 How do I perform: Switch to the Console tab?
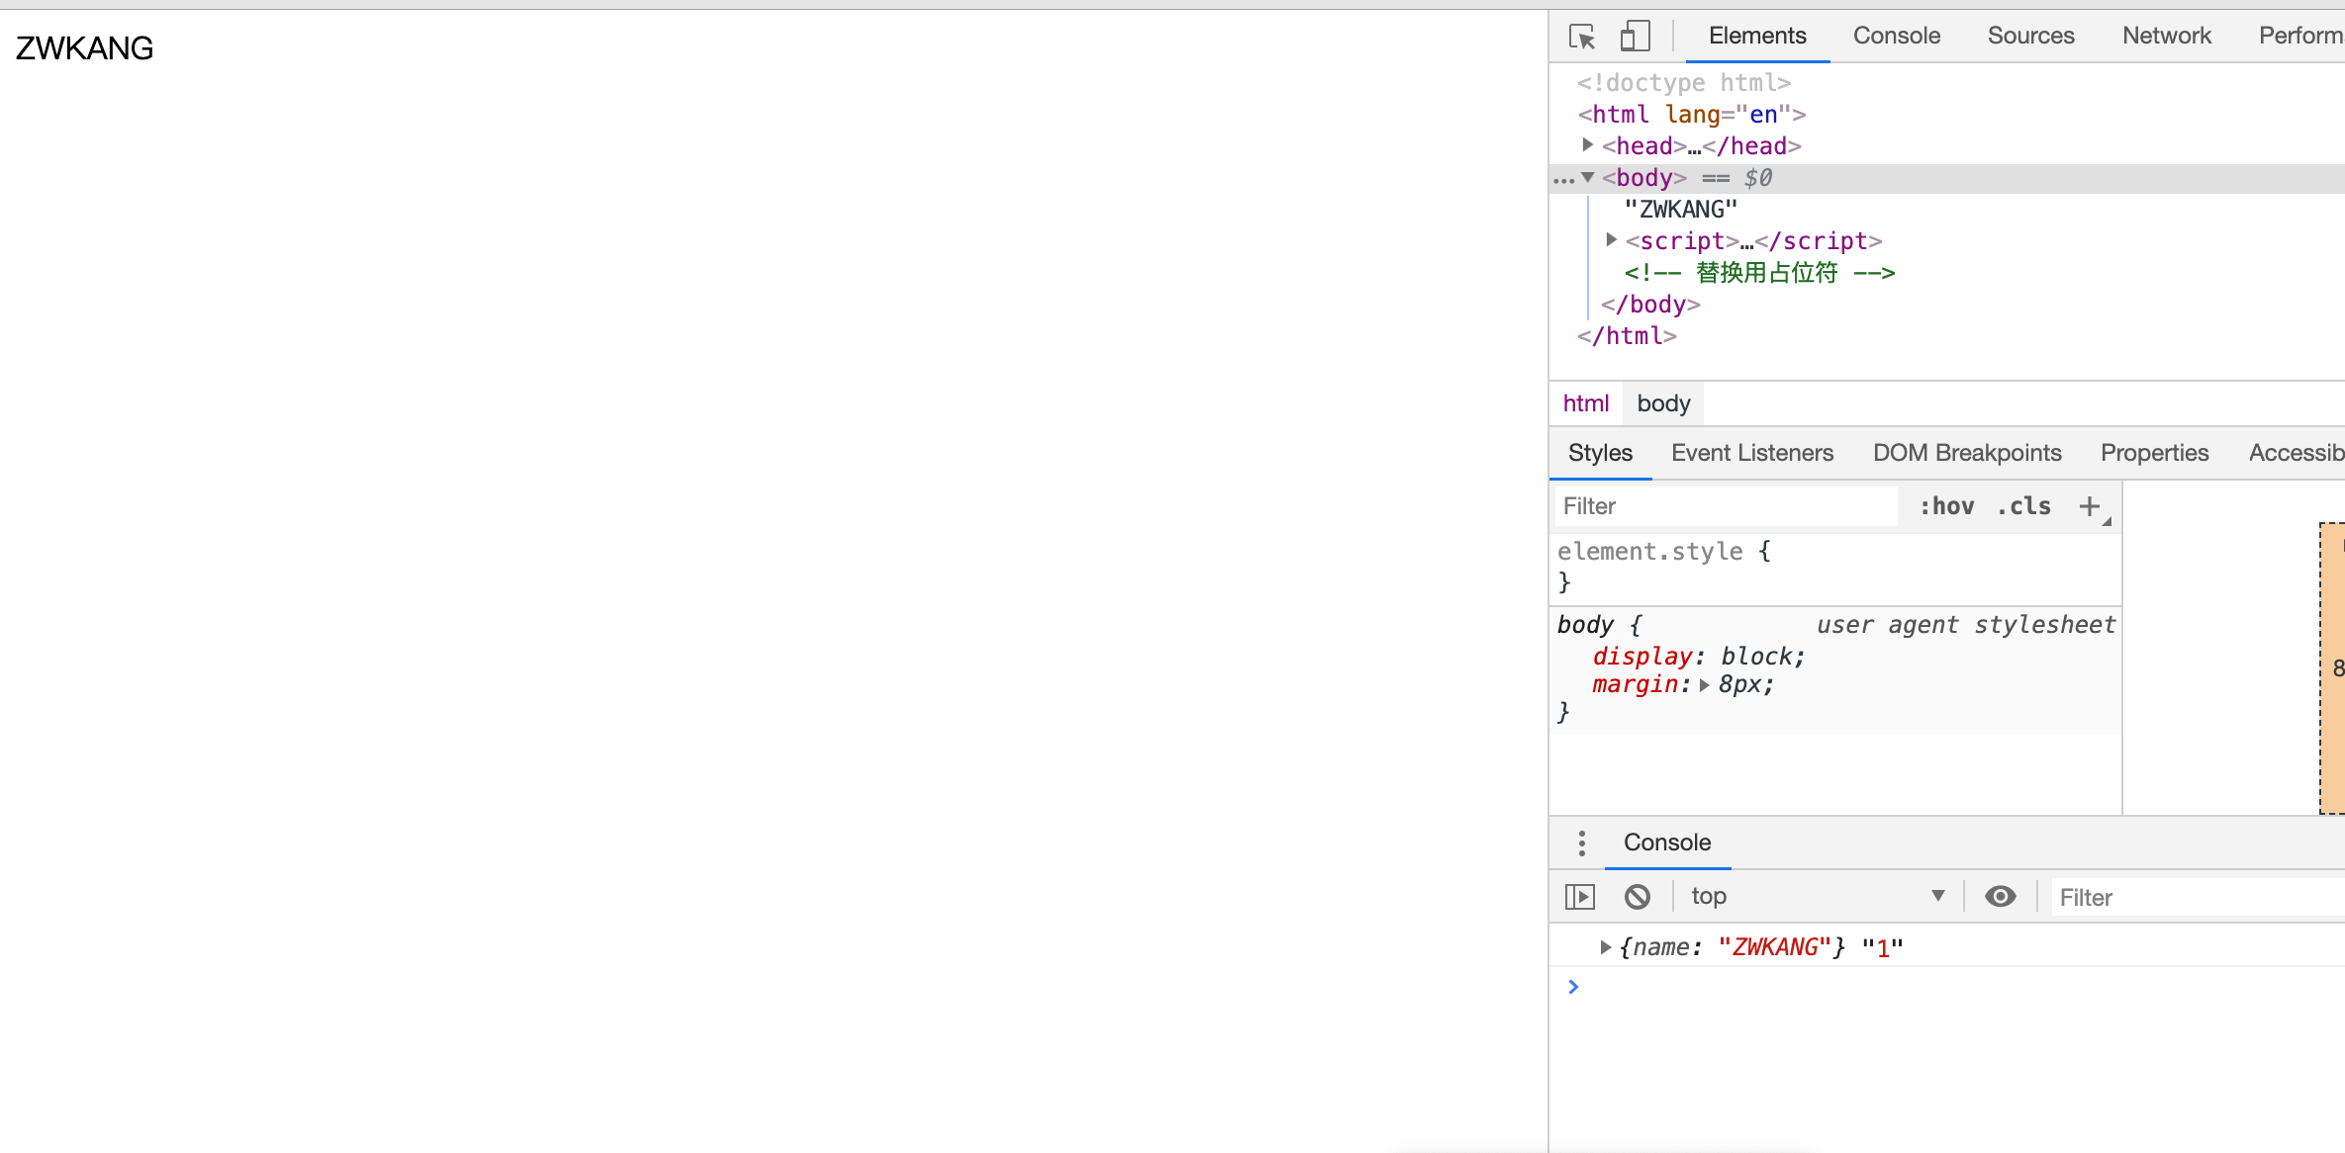1897,35
